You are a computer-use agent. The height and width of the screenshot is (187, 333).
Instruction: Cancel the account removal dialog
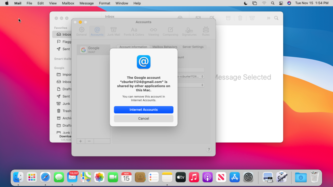(143, 119)
